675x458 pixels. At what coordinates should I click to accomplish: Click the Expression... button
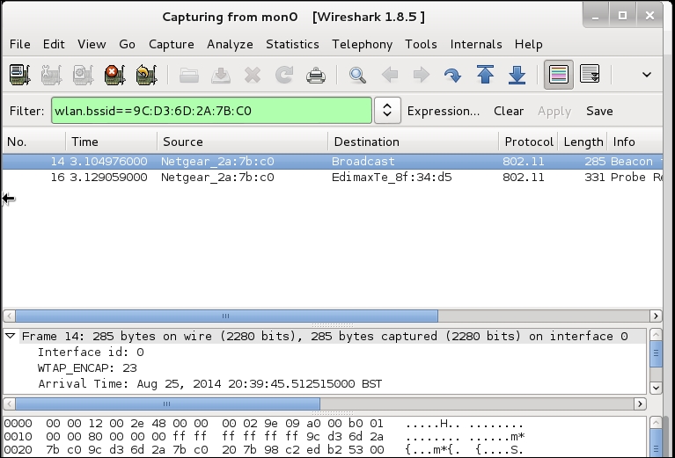coord(444,111)
